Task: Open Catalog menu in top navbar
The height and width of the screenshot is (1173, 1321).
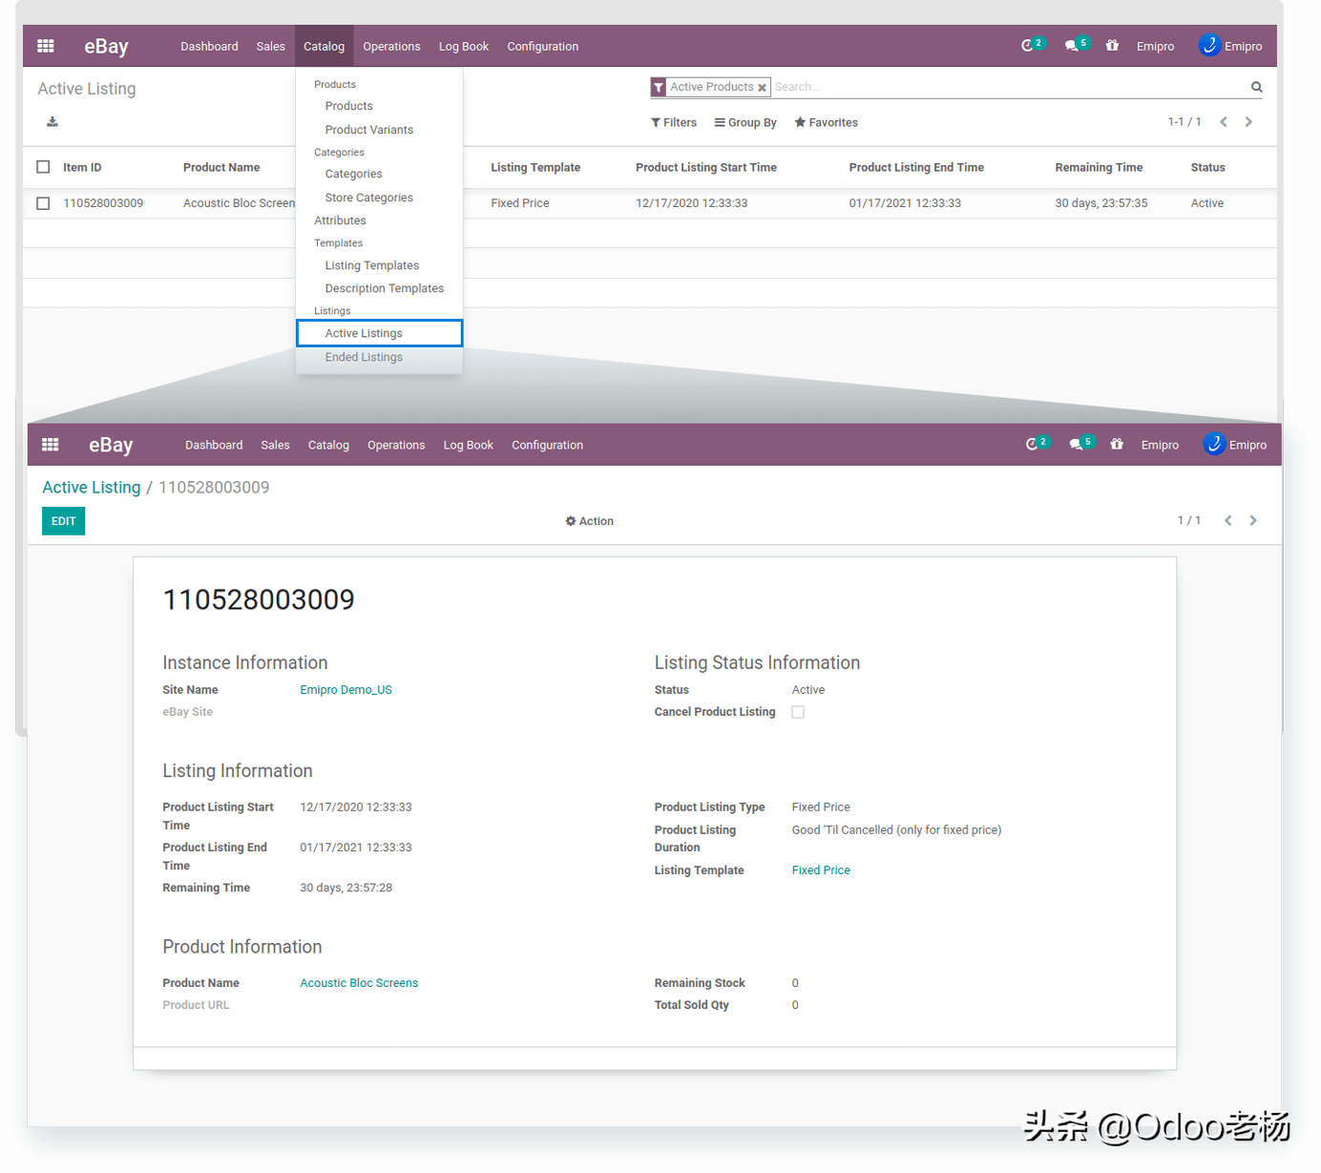Action: point(324,46)
